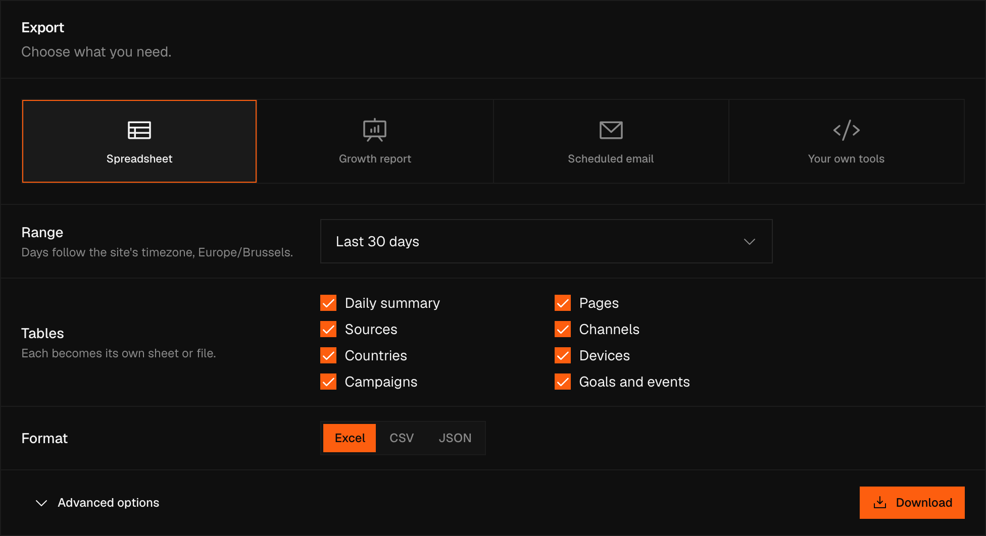The height and width of the screenshot is (536, 986).
Task: Switch to Scheduled email export option
Action: coord(611,141)
